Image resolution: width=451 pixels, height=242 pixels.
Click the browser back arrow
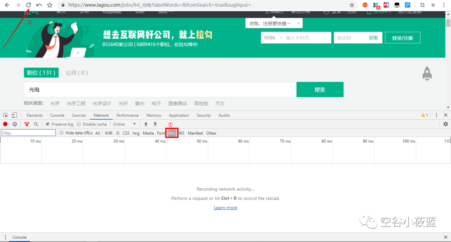[x=7, y=5]
